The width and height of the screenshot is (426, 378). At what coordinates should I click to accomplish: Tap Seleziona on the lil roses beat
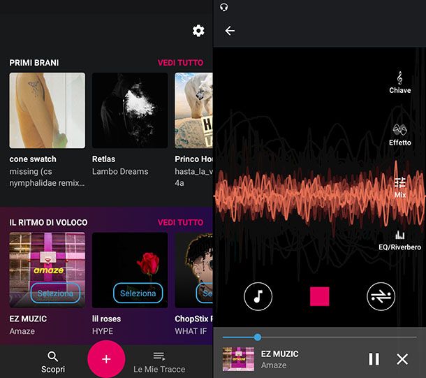click(x=138, y=293)
